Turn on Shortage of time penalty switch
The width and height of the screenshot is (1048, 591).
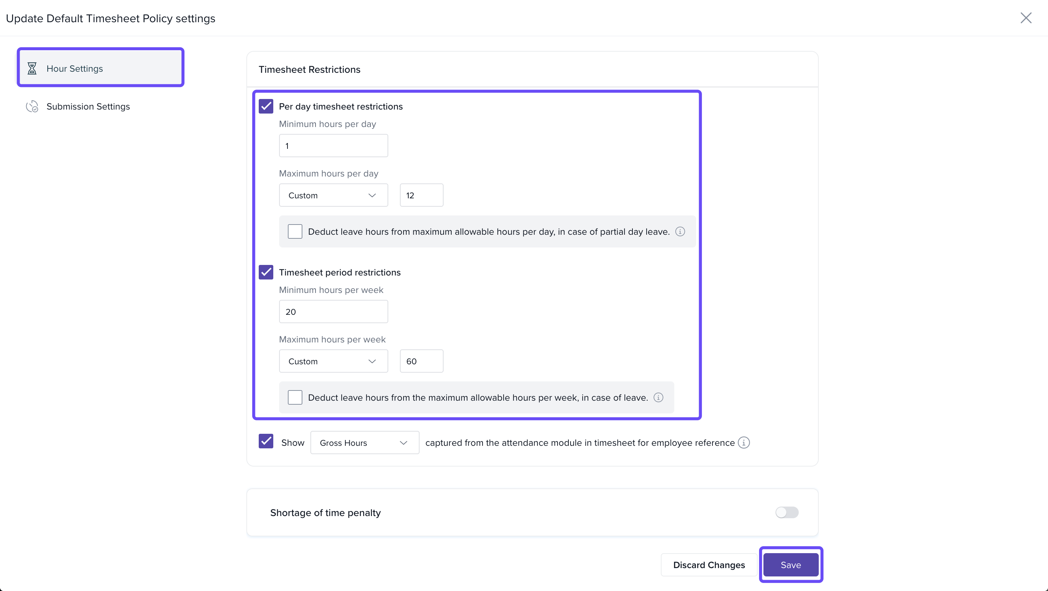click(786, 512)
